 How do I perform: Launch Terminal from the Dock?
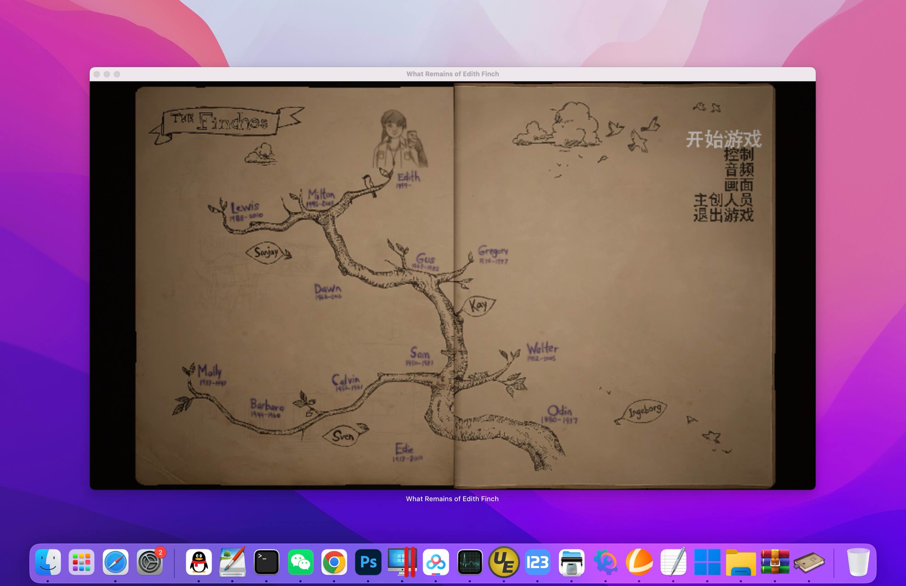pyautogui.click(x=266, y=562)
